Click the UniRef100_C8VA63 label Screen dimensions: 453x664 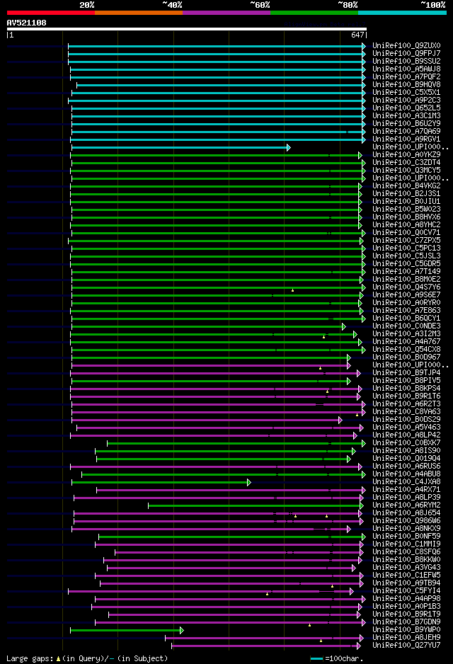click(x=406, y=411)
